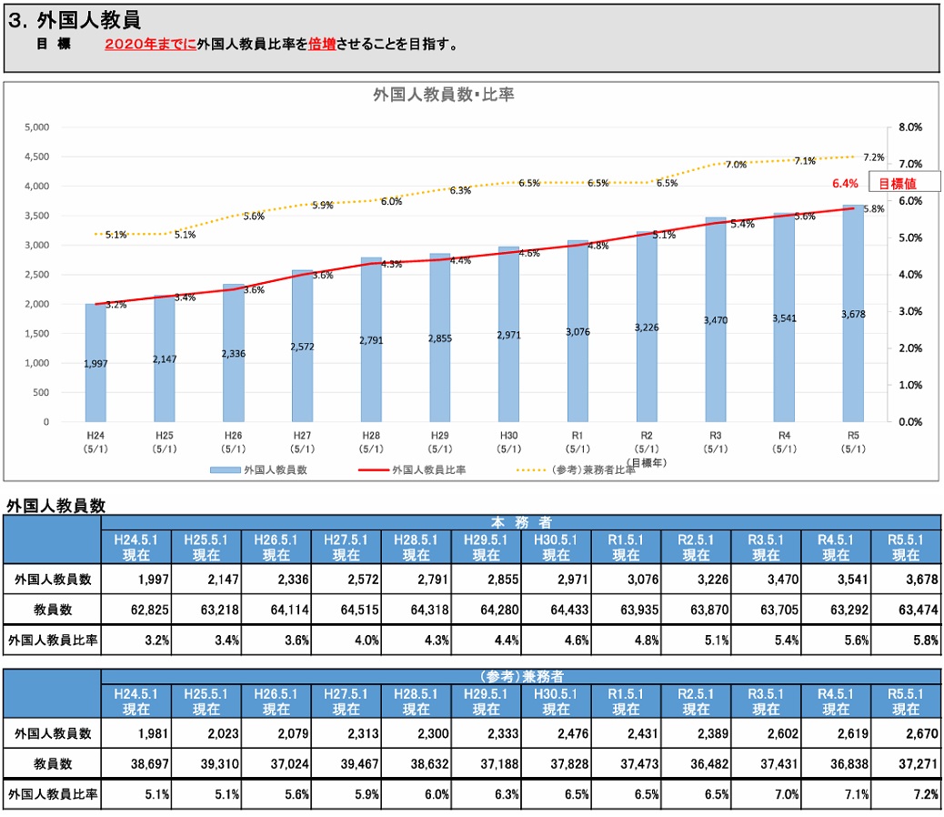944x817 pixels.
Task: Select the cell showing 64,280
Action: click(x=486, y=610)
